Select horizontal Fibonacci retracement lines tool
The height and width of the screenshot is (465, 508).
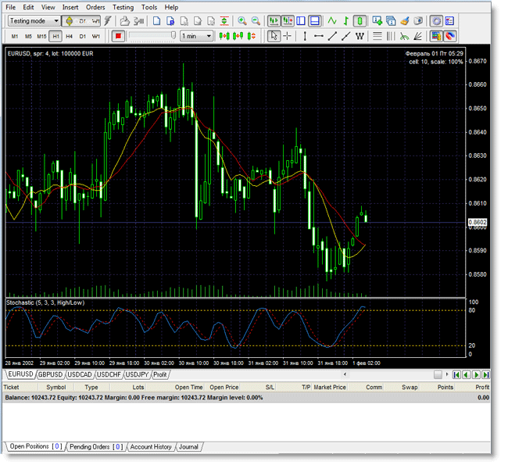377,36
